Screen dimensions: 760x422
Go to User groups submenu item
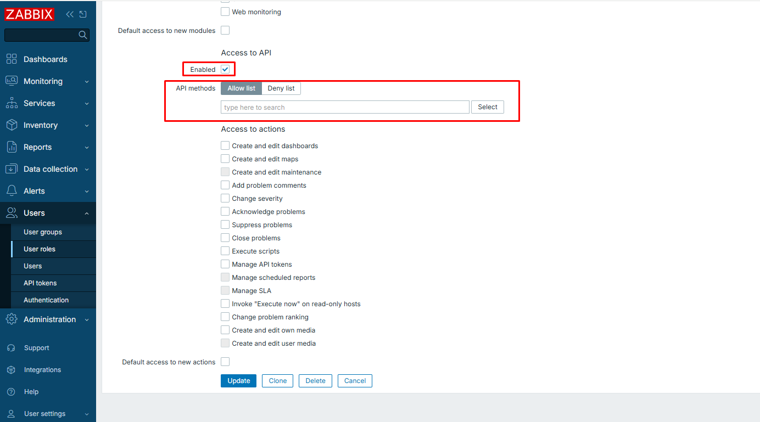tap(43, 232)
